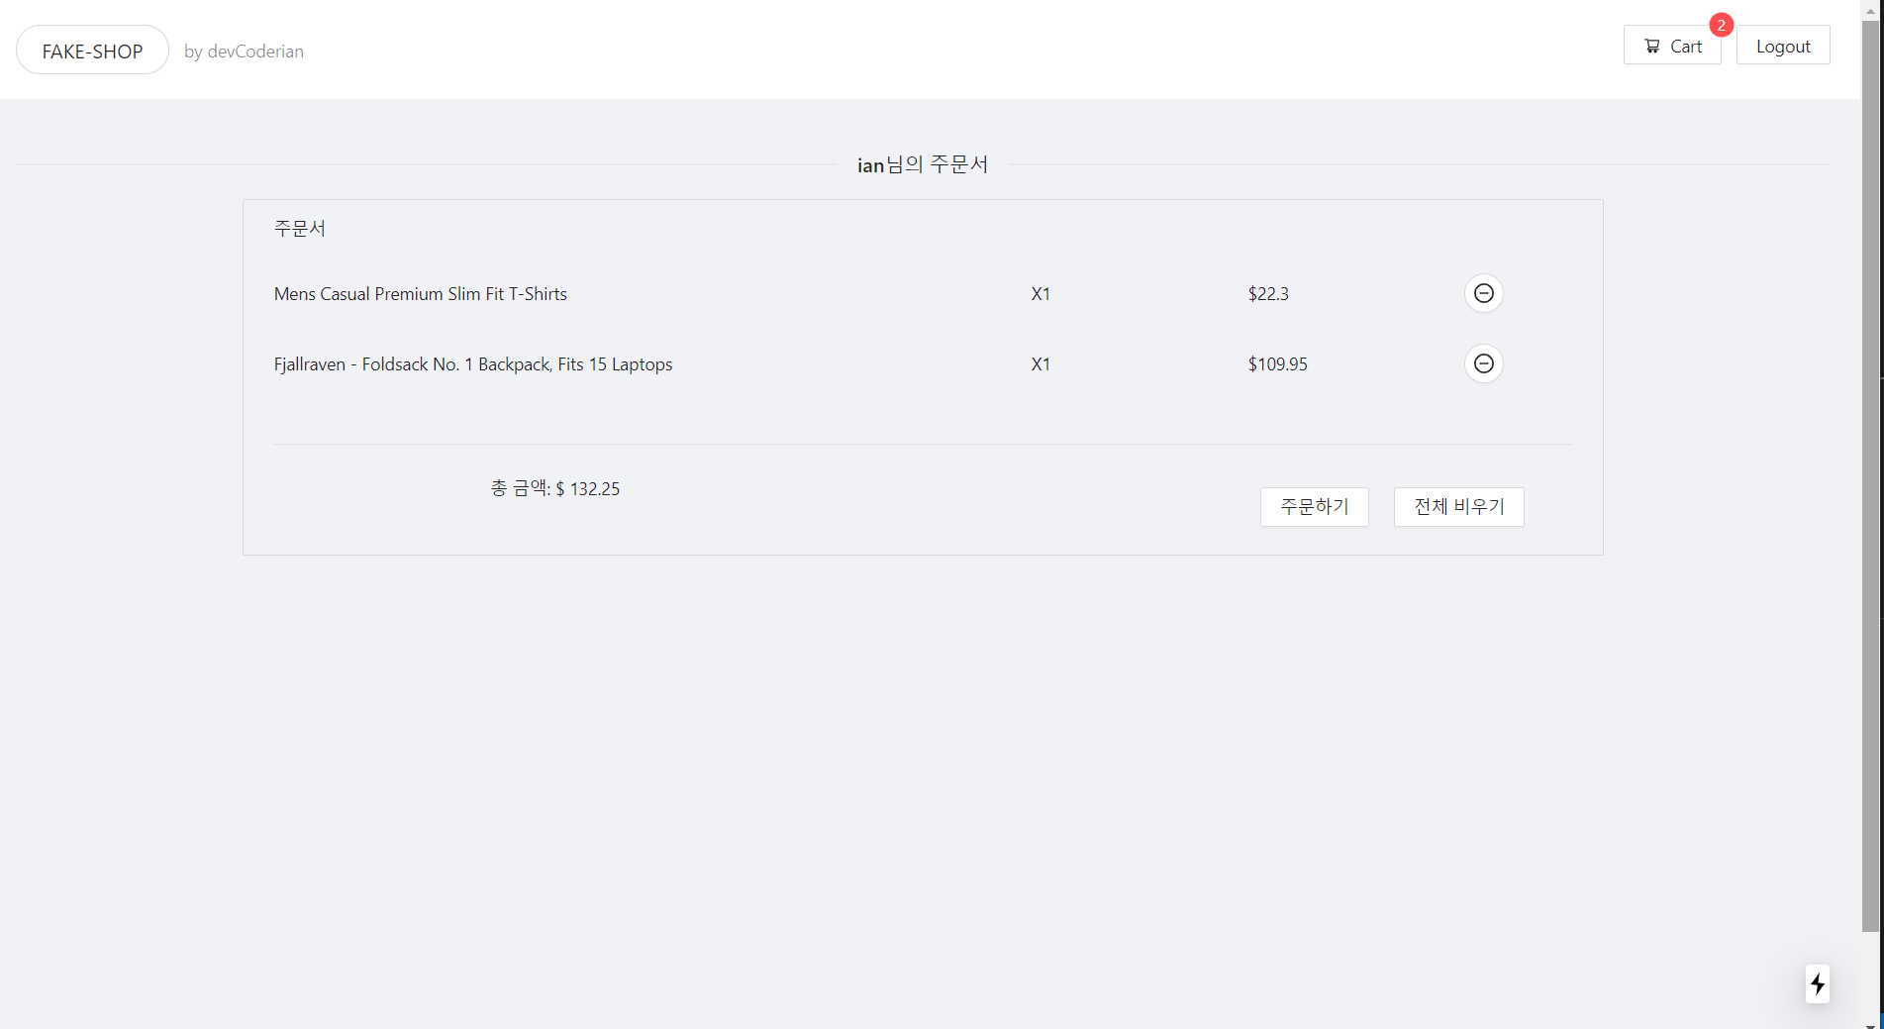Click the lightning icon at bottom right
Image resolution: width=1884 pixels, height=1029 pixels.
tap(1817, 984)
